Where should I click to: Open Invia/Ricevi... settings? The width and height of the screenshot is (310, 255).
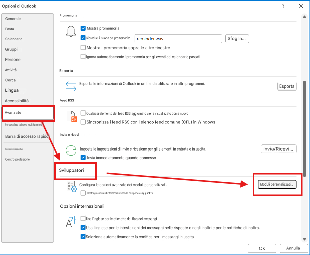click(278, 149)
